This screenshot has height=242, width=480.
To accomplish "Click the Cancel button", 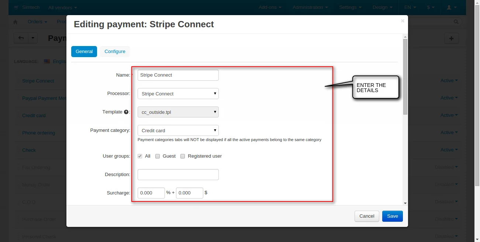I will tap(367, 216).
